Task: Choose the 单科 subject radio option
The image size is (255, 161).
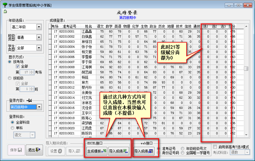Action: point(13,128)
